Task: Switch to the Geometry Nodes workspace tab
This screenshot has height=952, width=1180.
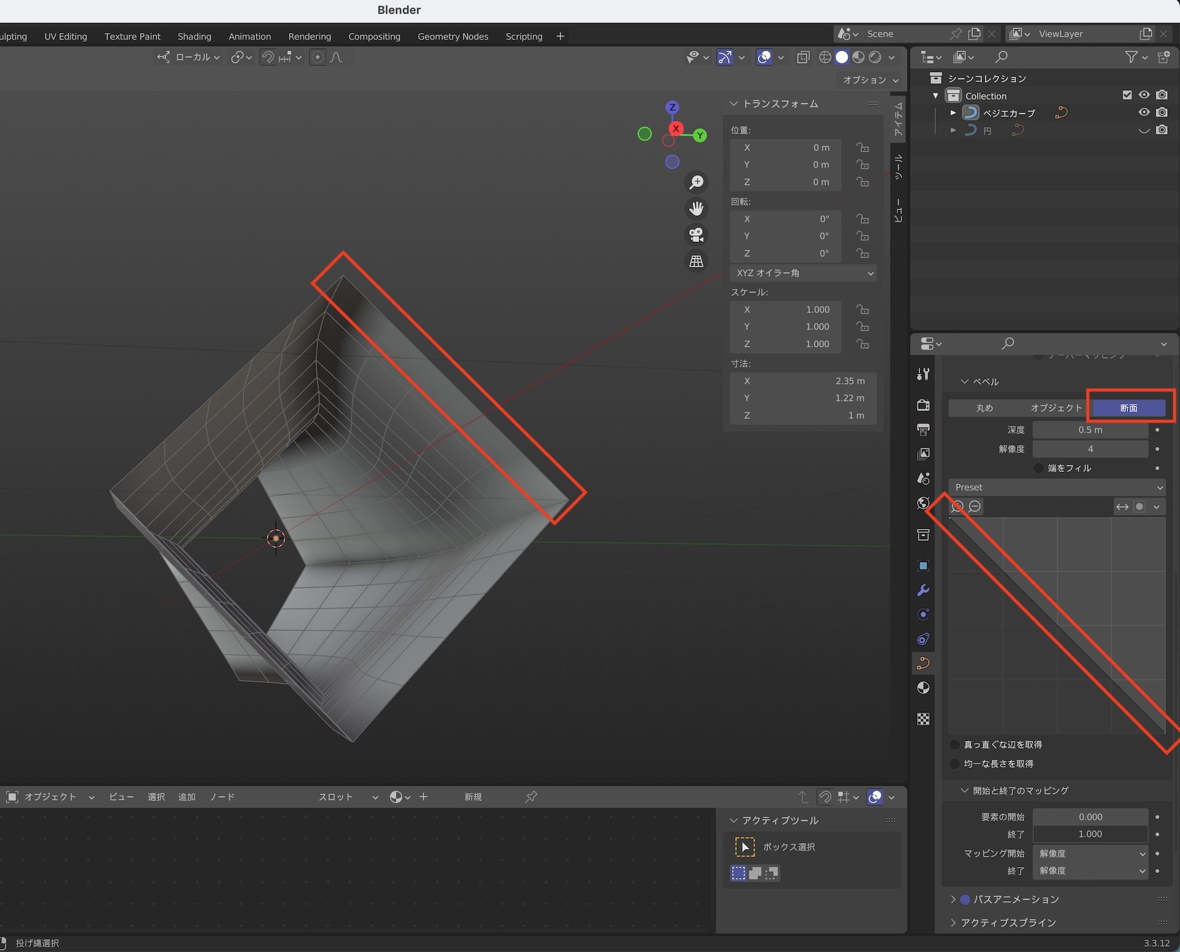Action: [453, 37]
